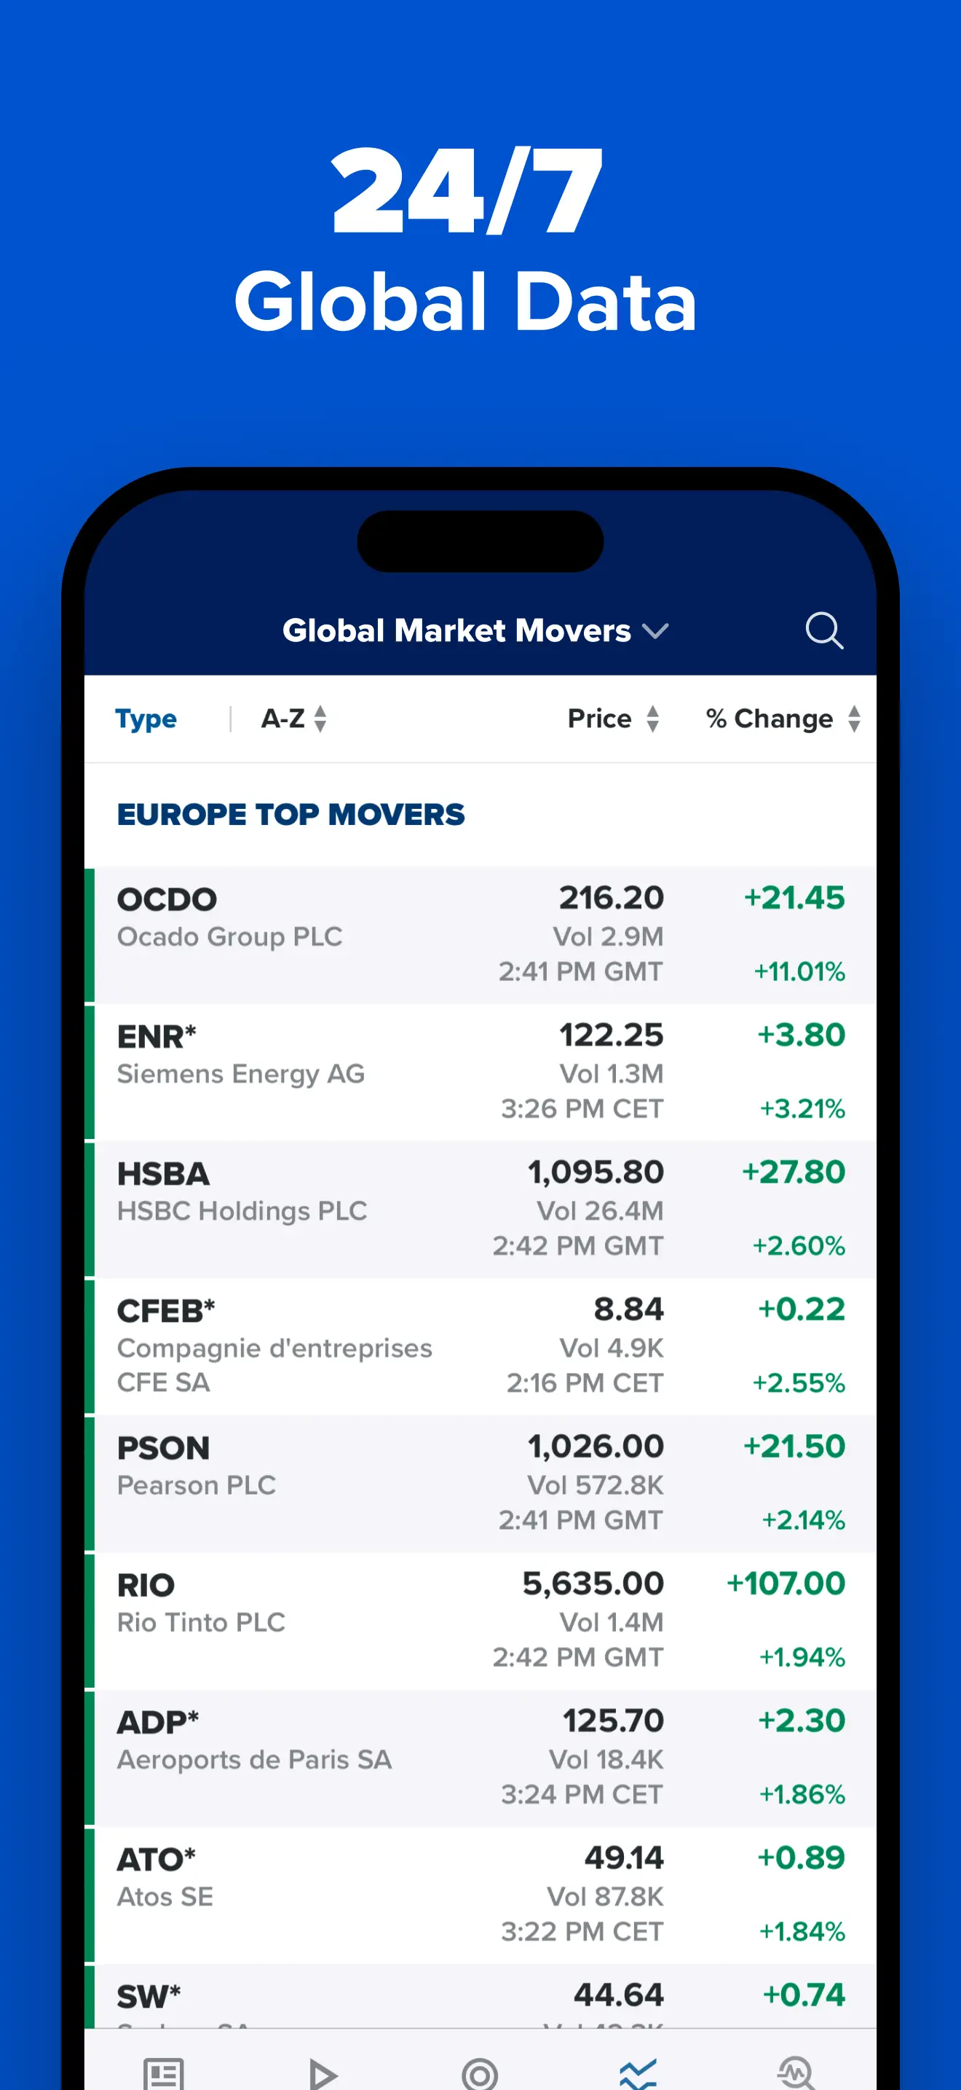Click the Europe Top Movers heading
961x2090 pixels.
point(291,814)
